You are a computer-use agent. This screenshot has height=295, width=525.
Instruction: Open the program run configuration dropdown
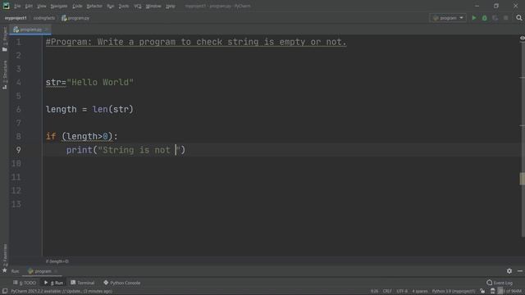pyautogui.click(x=448, y=18)
